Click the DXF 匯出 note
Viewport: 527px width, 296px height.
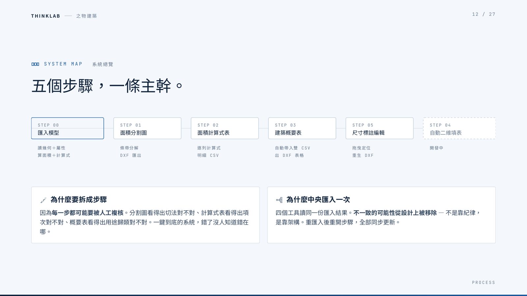click(x=130, y=155)
